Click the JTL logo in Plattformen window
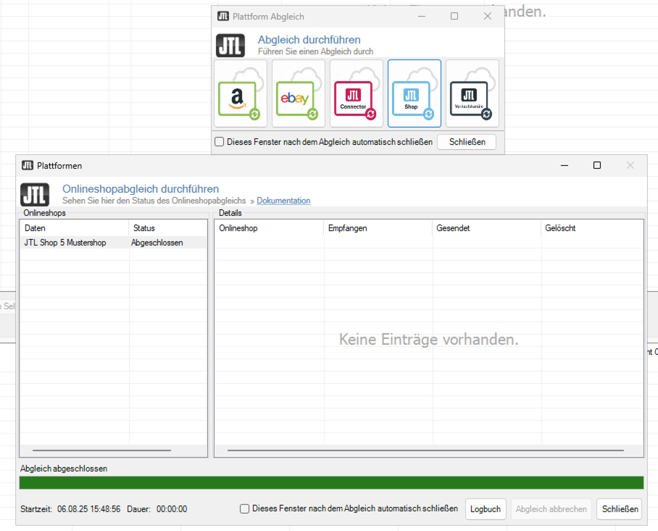 pyautogui.click(x=35, y=195)
